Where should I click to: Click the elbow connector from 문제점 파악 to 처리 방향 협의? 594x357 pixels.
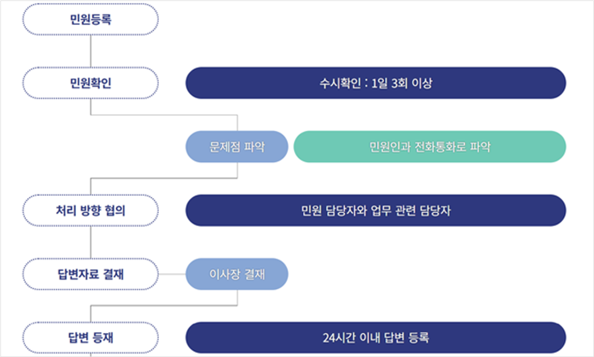pyautogui.click(x=164, y=178)
